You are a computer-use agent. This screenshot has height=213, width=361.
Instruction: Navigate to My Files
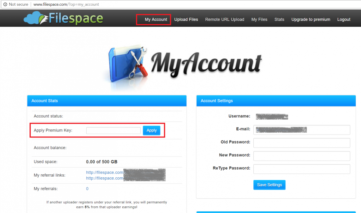point(259,19)
